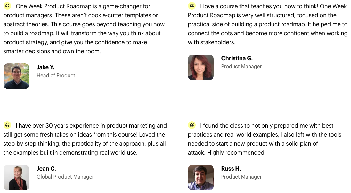Open Jake Y.'s profile photo
The height and width of the screenshot is (193, 351).
pos(16,76)
